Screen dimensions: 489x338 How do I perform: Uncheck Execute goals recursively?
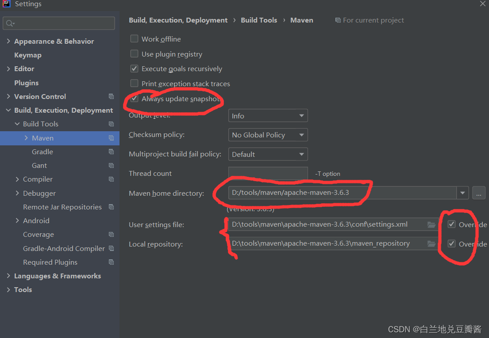[134, 68]
